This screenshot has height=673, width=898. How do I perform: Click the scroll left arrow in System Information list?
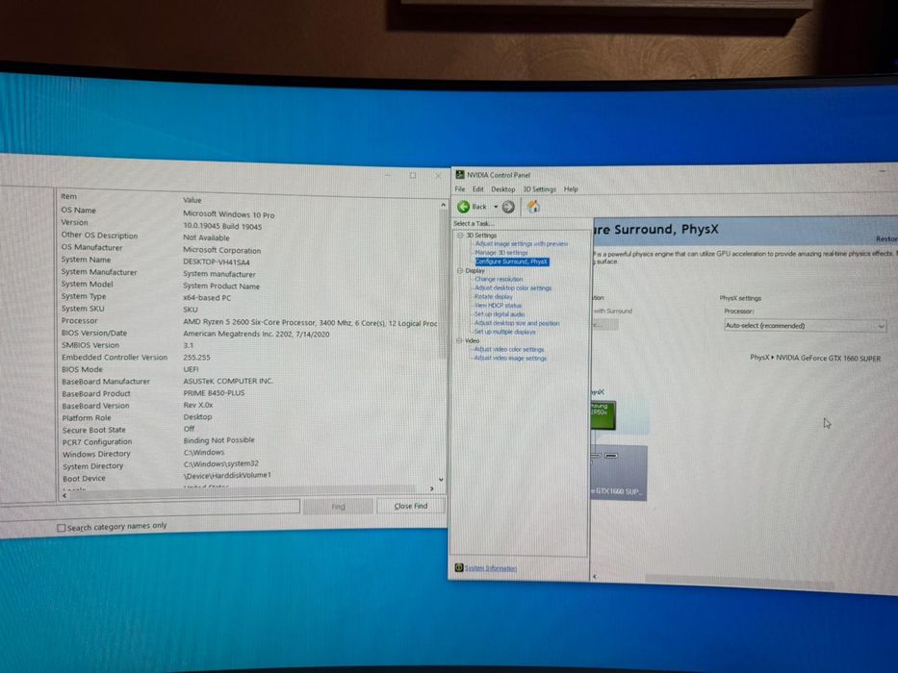pos(64,495)
